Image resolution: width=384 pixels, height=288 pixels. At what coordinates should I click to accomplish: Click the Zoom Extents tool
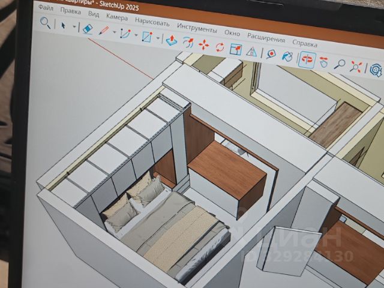click(x=355, y=67)
